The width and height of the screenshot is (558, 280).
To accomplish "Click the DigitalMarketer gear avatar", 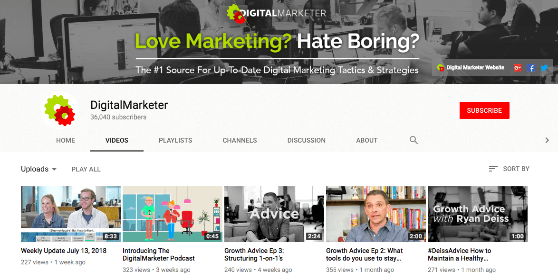I will click(x=60, y=110).
